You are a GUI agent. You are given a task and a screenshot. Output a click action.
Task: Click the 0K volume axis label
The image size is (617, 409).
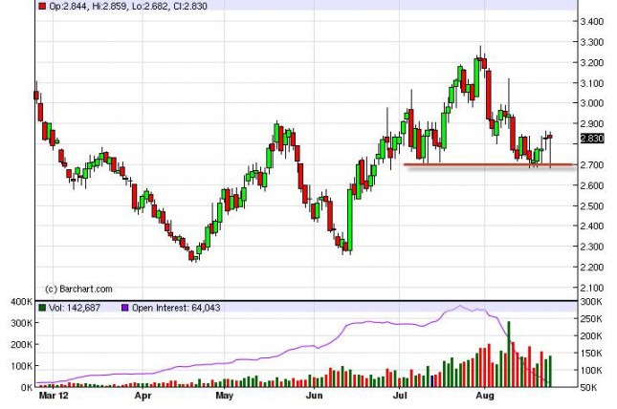coord(27,387)
